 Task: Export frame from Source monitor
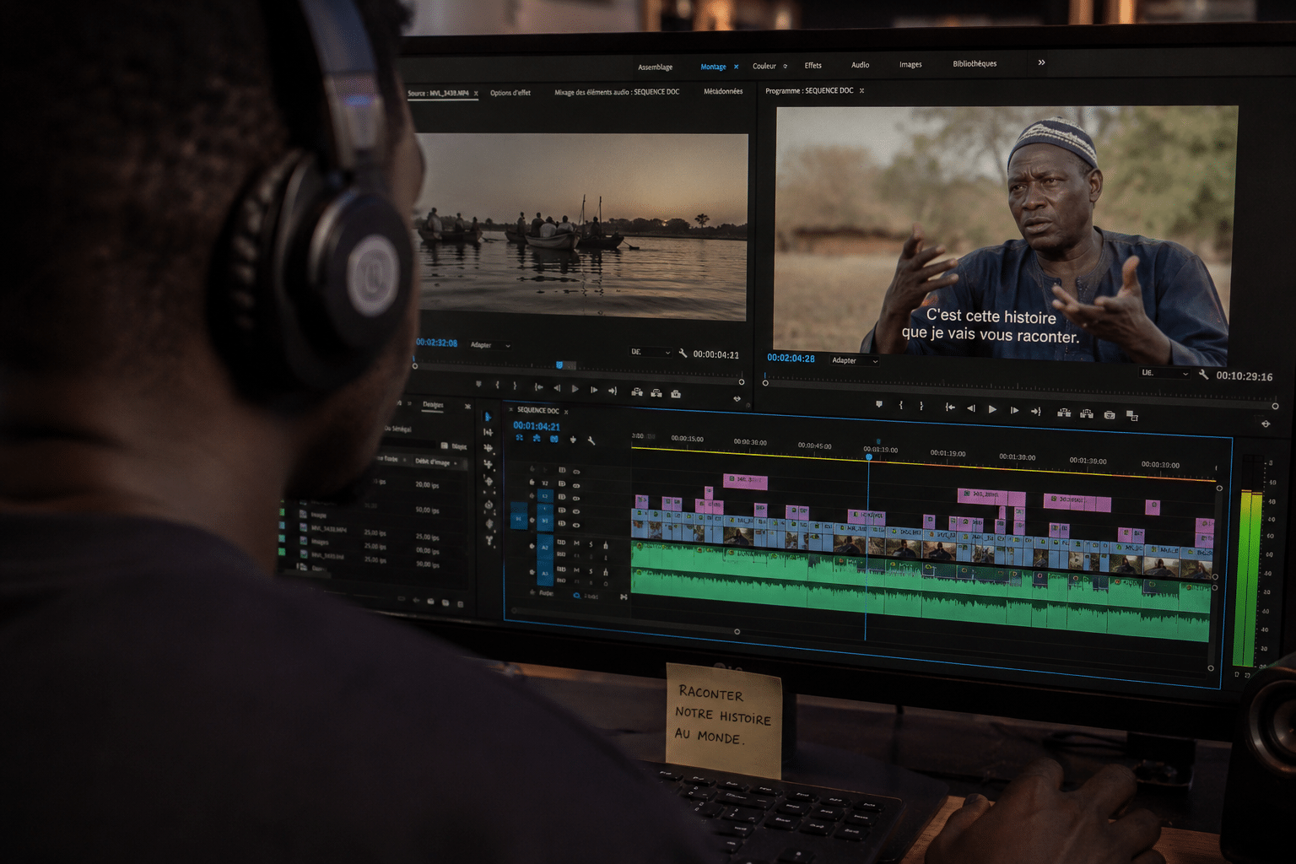point(676,393)
